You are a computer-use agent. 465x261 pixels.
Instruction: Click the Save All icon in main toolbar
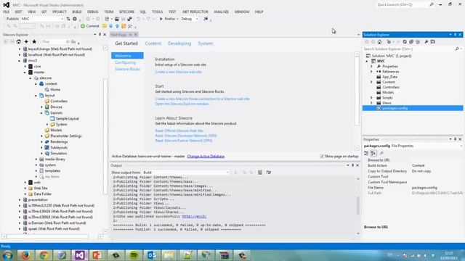pyautogui.click(x=129, y=19)
